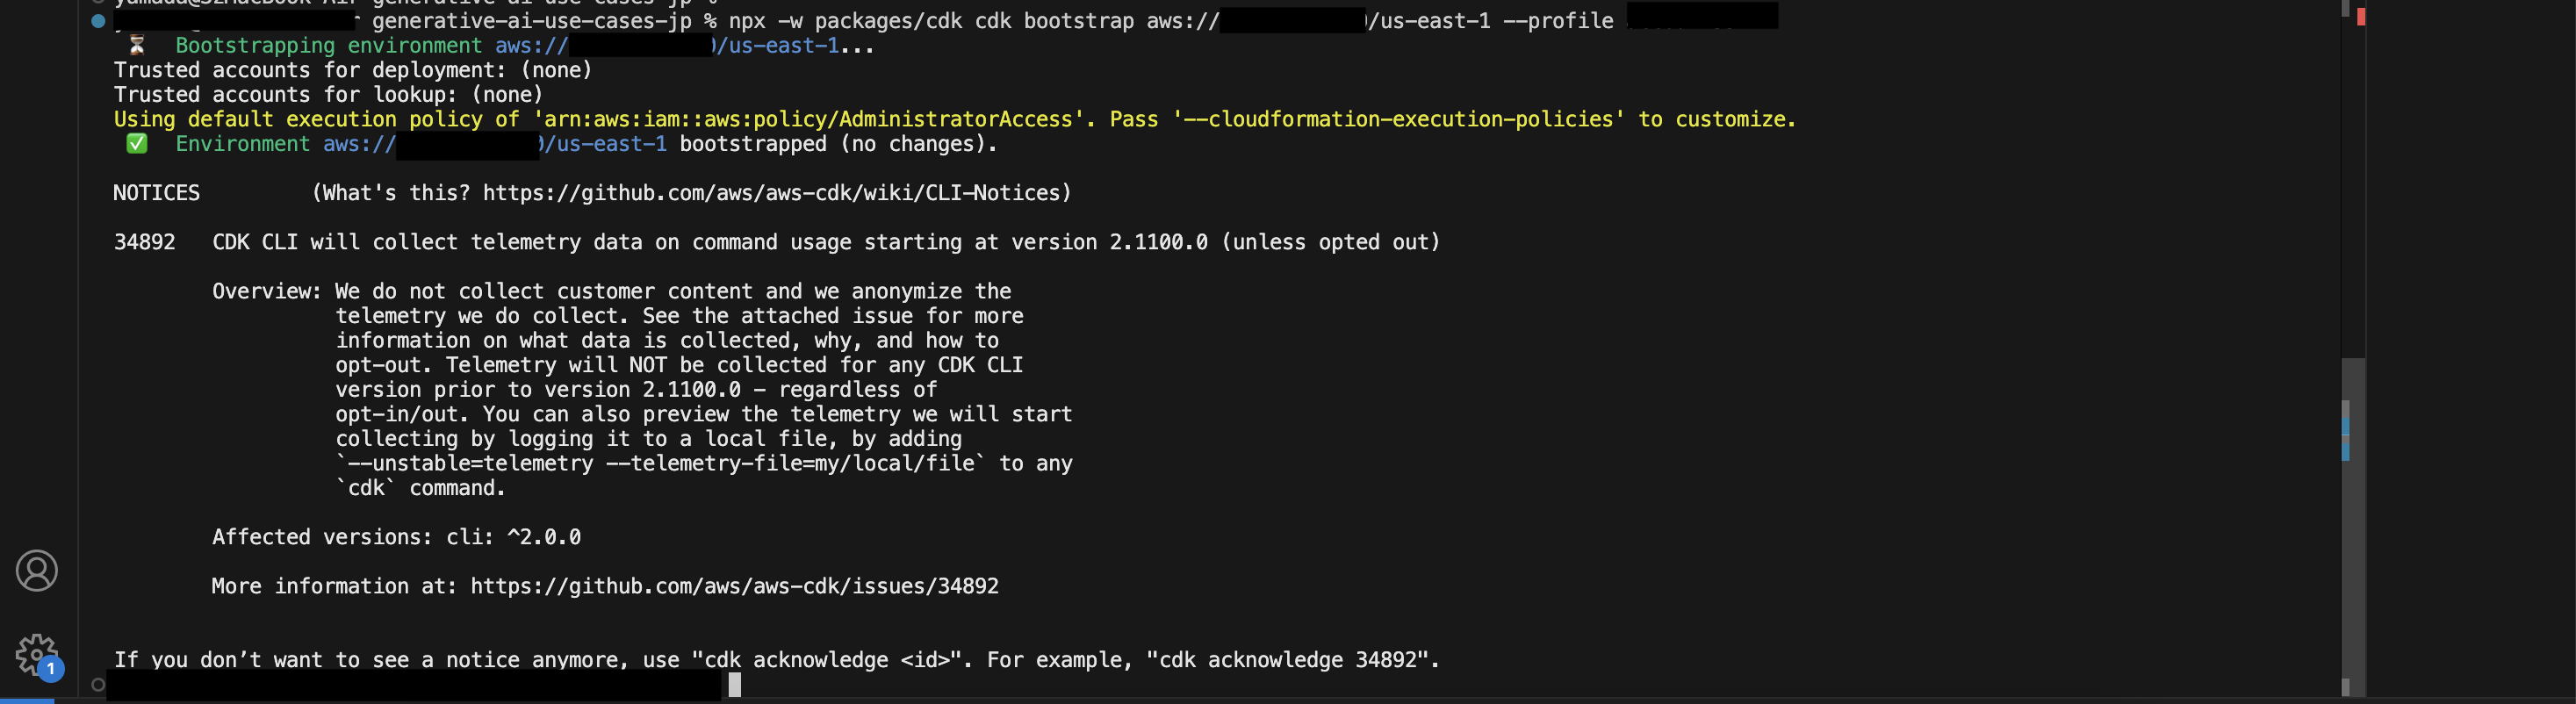
Task: Open the CLI-Notices wiki link
Action: coord(776,193)
